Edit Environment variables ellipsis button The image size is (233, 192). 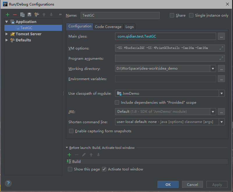[x=221, y=79]
